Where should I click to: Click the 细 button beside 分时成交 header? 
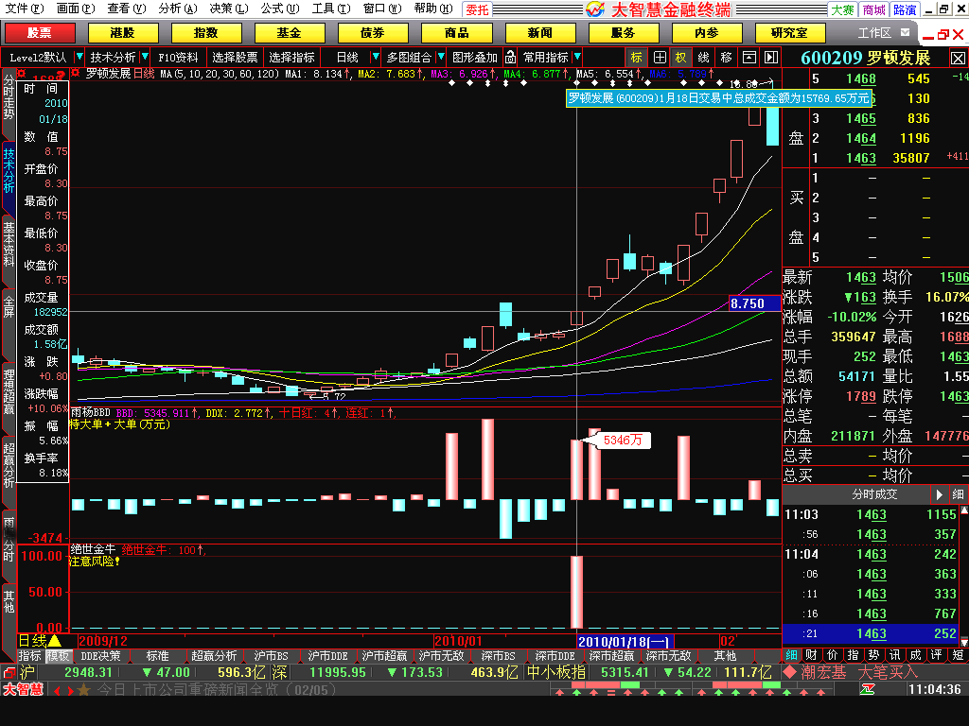pos(958,494)
